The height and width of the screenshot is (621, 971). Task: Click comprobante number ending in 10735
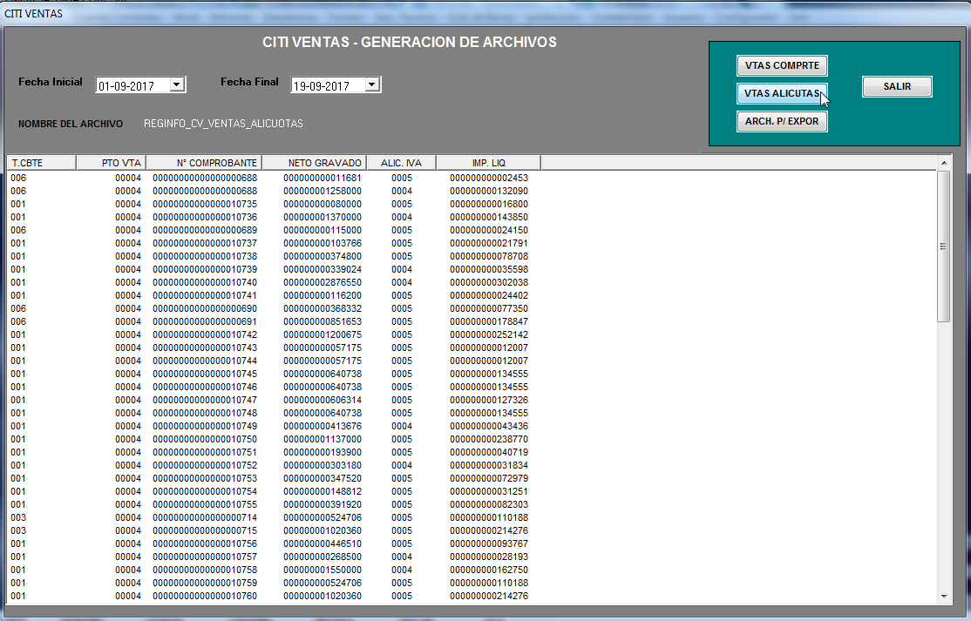coord(205,204)
